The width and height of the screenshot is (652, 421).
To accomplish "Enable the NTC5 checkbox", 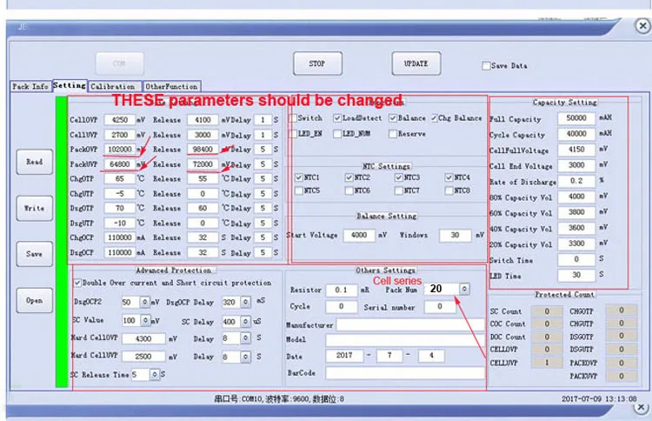I will coord(299,190).
